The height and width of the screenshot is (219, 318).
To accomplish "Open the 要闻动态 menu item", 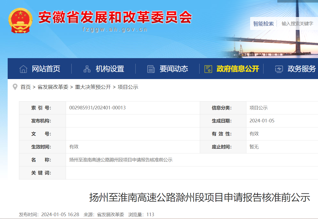I will pos(174,69).
